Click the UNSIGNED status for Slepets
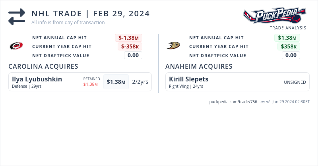Viewport: 318px width, 166px height. 295,82
